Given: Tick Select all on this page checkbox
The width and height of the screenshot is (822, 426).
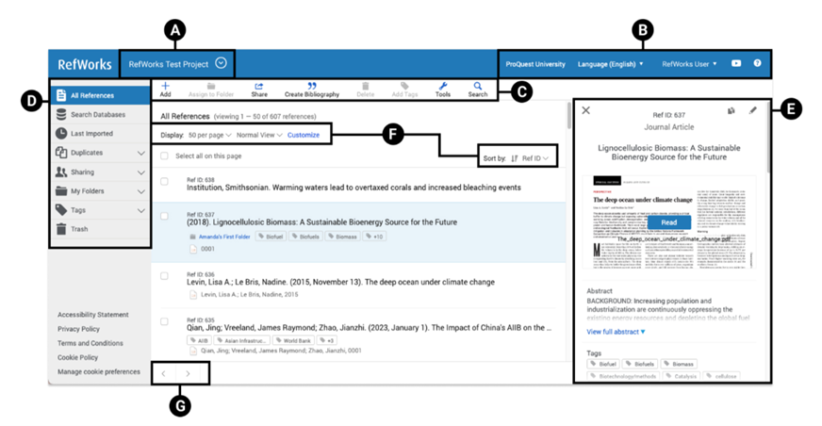Looking at the screenshot, I should tap(164, 156).
